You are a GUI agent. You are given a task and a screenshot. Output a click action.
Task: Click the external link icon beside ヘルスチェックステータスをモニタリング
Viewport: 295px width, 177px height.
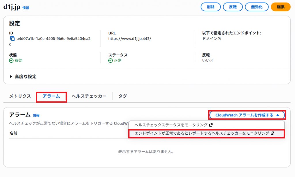click(x=211, y=125)
